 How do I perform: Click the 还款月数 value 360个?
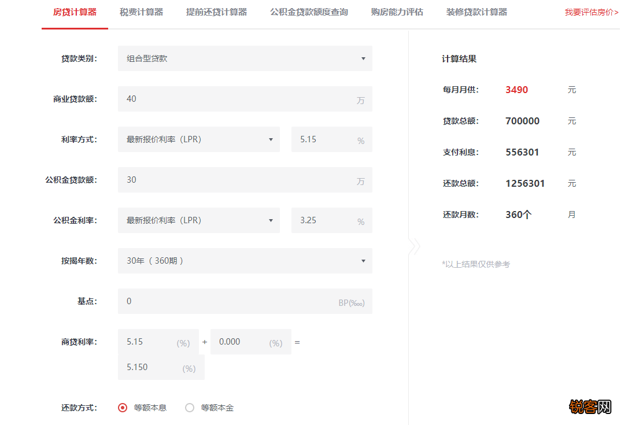pos(518,215)
